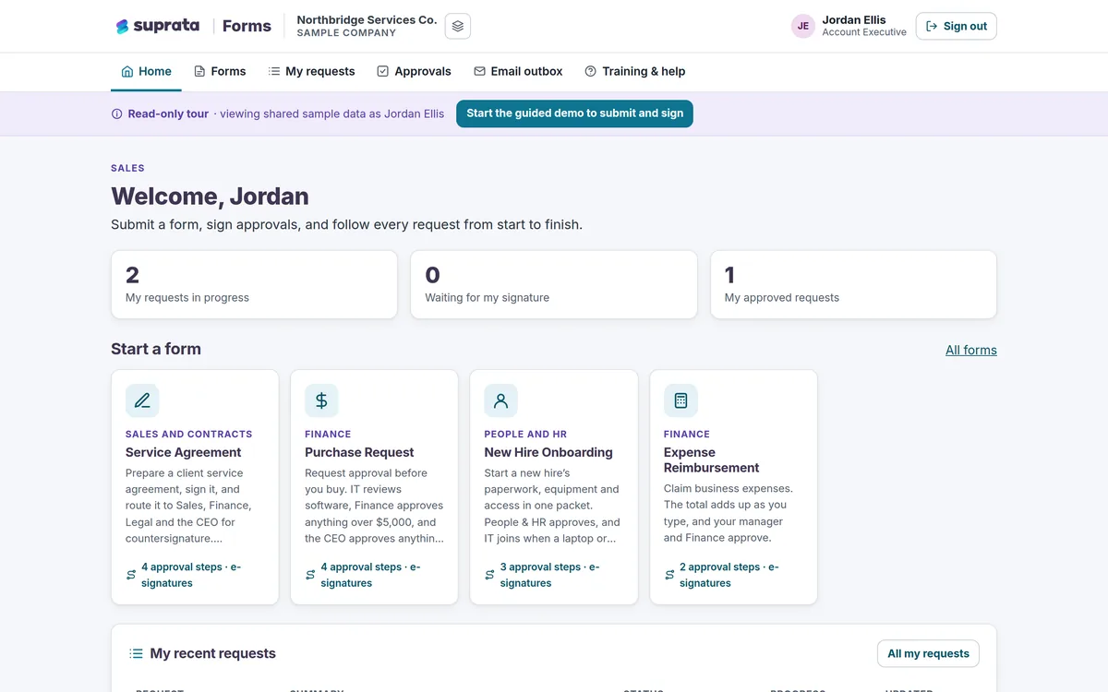This screenshot has height=692, width=1108.
Task: Click the SAMPLE COMPANY label
Action: [346, 33]
